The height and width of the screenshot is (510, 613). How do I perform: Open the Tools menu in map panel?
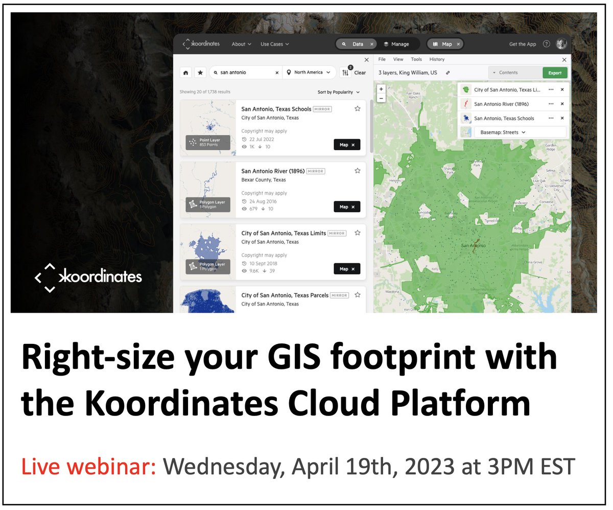point(416,59)
